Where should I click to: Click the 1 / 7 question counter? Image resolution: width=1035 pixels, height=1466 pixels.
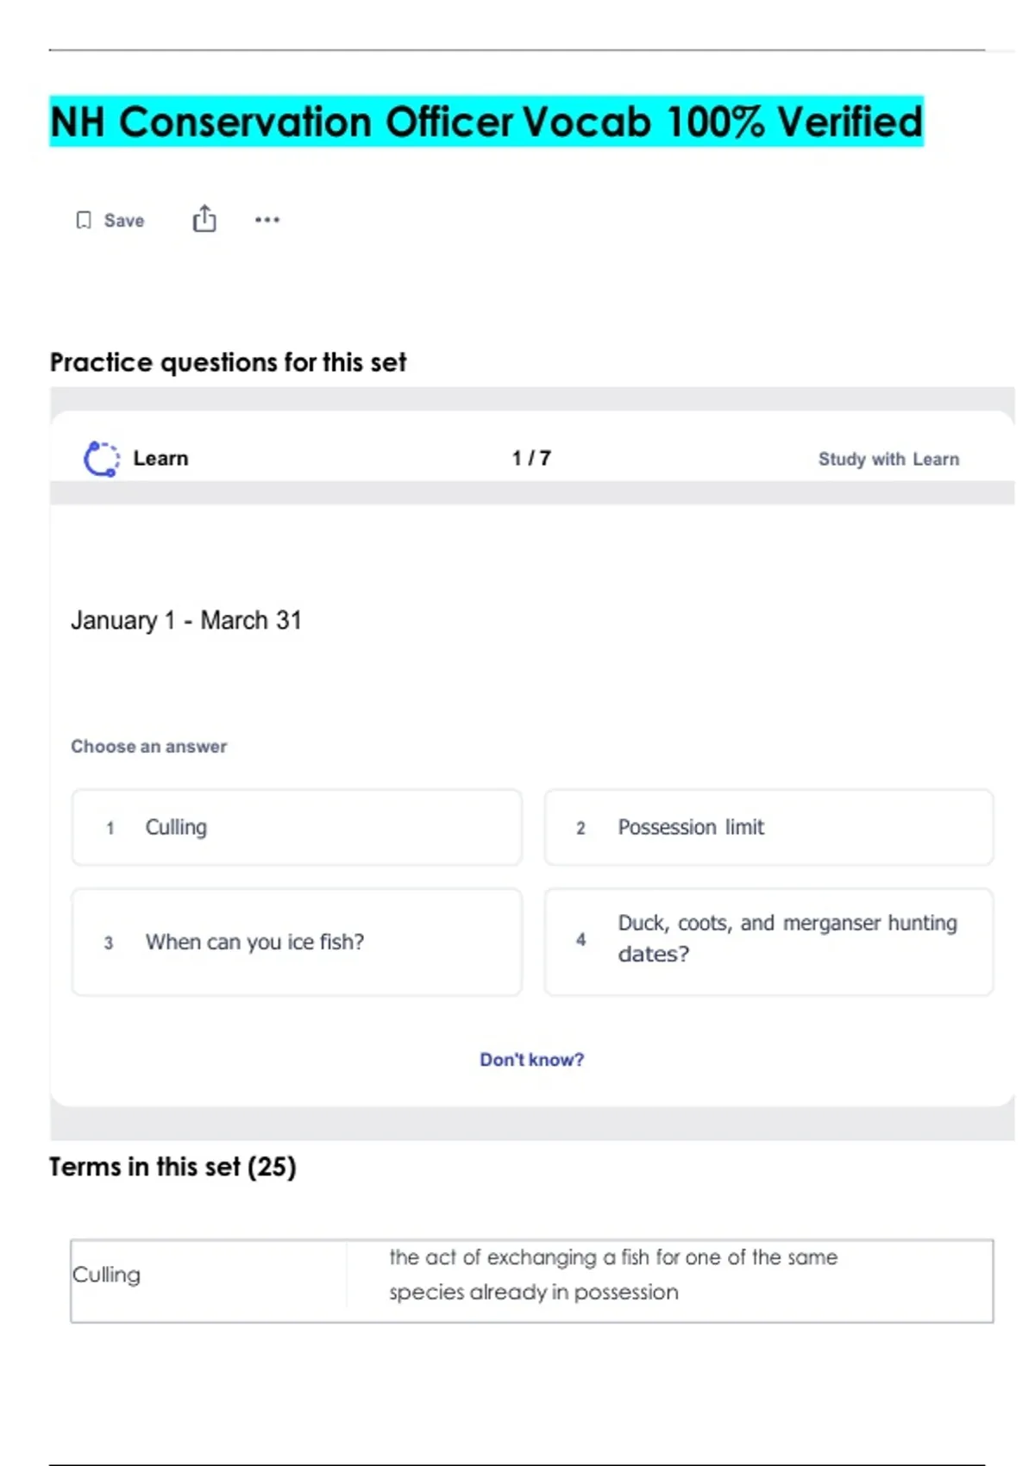(531, 459)
